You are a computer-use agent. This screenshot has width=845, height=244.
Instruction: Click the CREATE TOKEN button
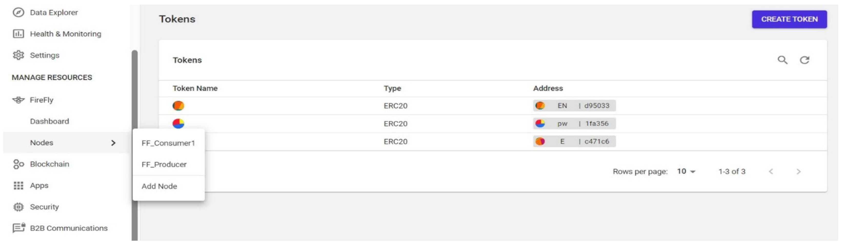coord(789,19)
